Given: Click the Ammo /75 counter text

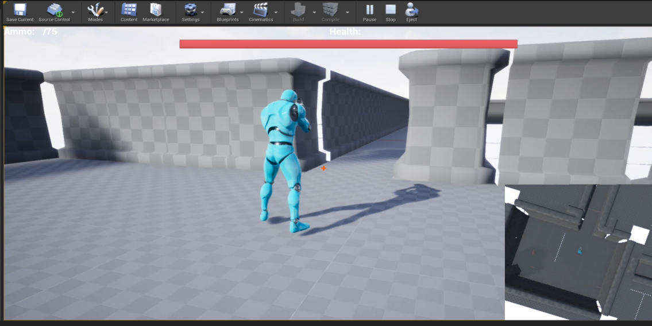Looking at the screenshot, I should click(31, 32).
